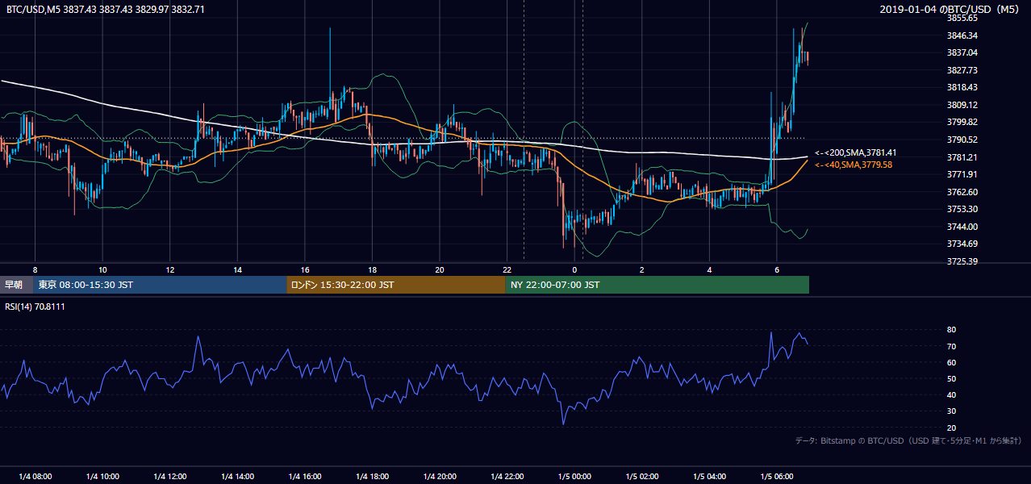1031x484 pixels.
Task: Click the 1/5 02:00 time label
Action: 642,476
